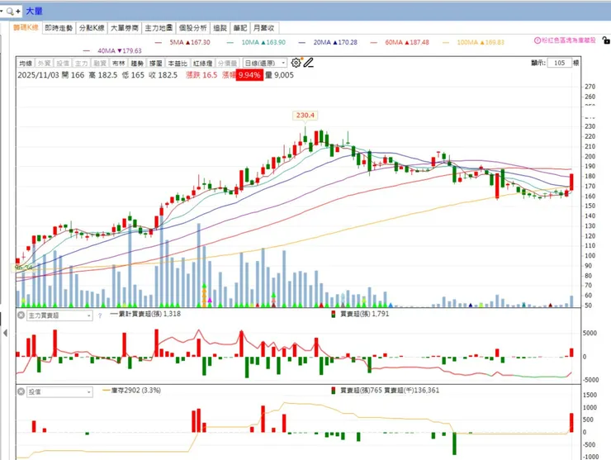The width and height of the screenshot is (611, 460).
Task: Click the 顯示 bar count field showing 105
Action: point(560,63)
